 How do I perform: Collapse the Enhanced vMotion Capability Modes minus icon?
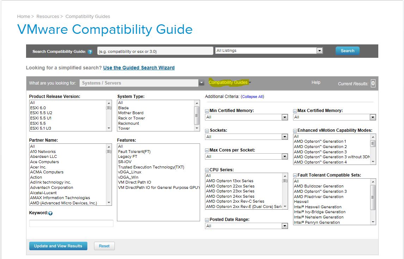tap(295, 130)
